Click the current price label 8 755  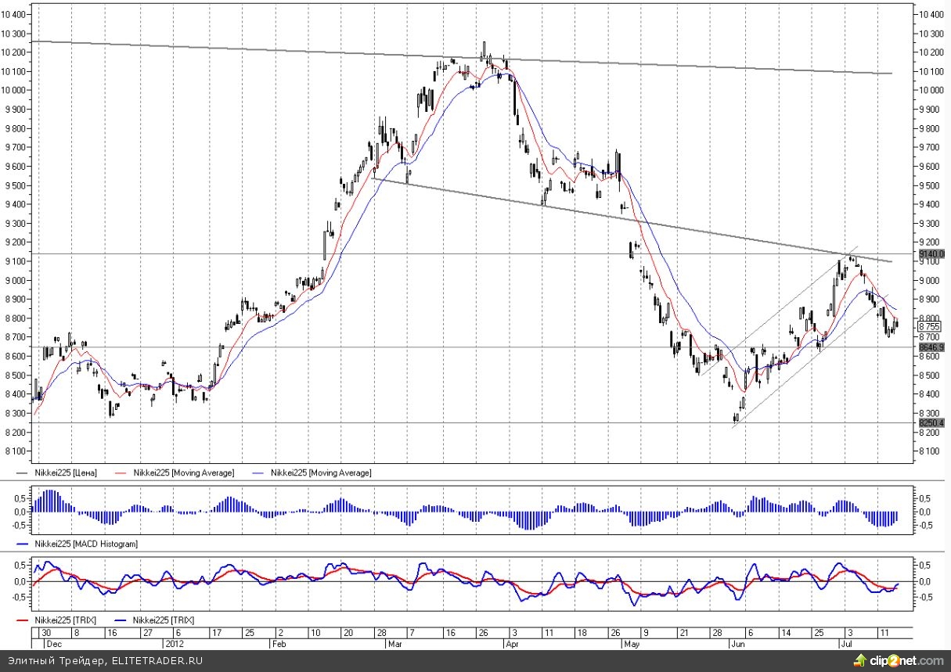point(929,326)
